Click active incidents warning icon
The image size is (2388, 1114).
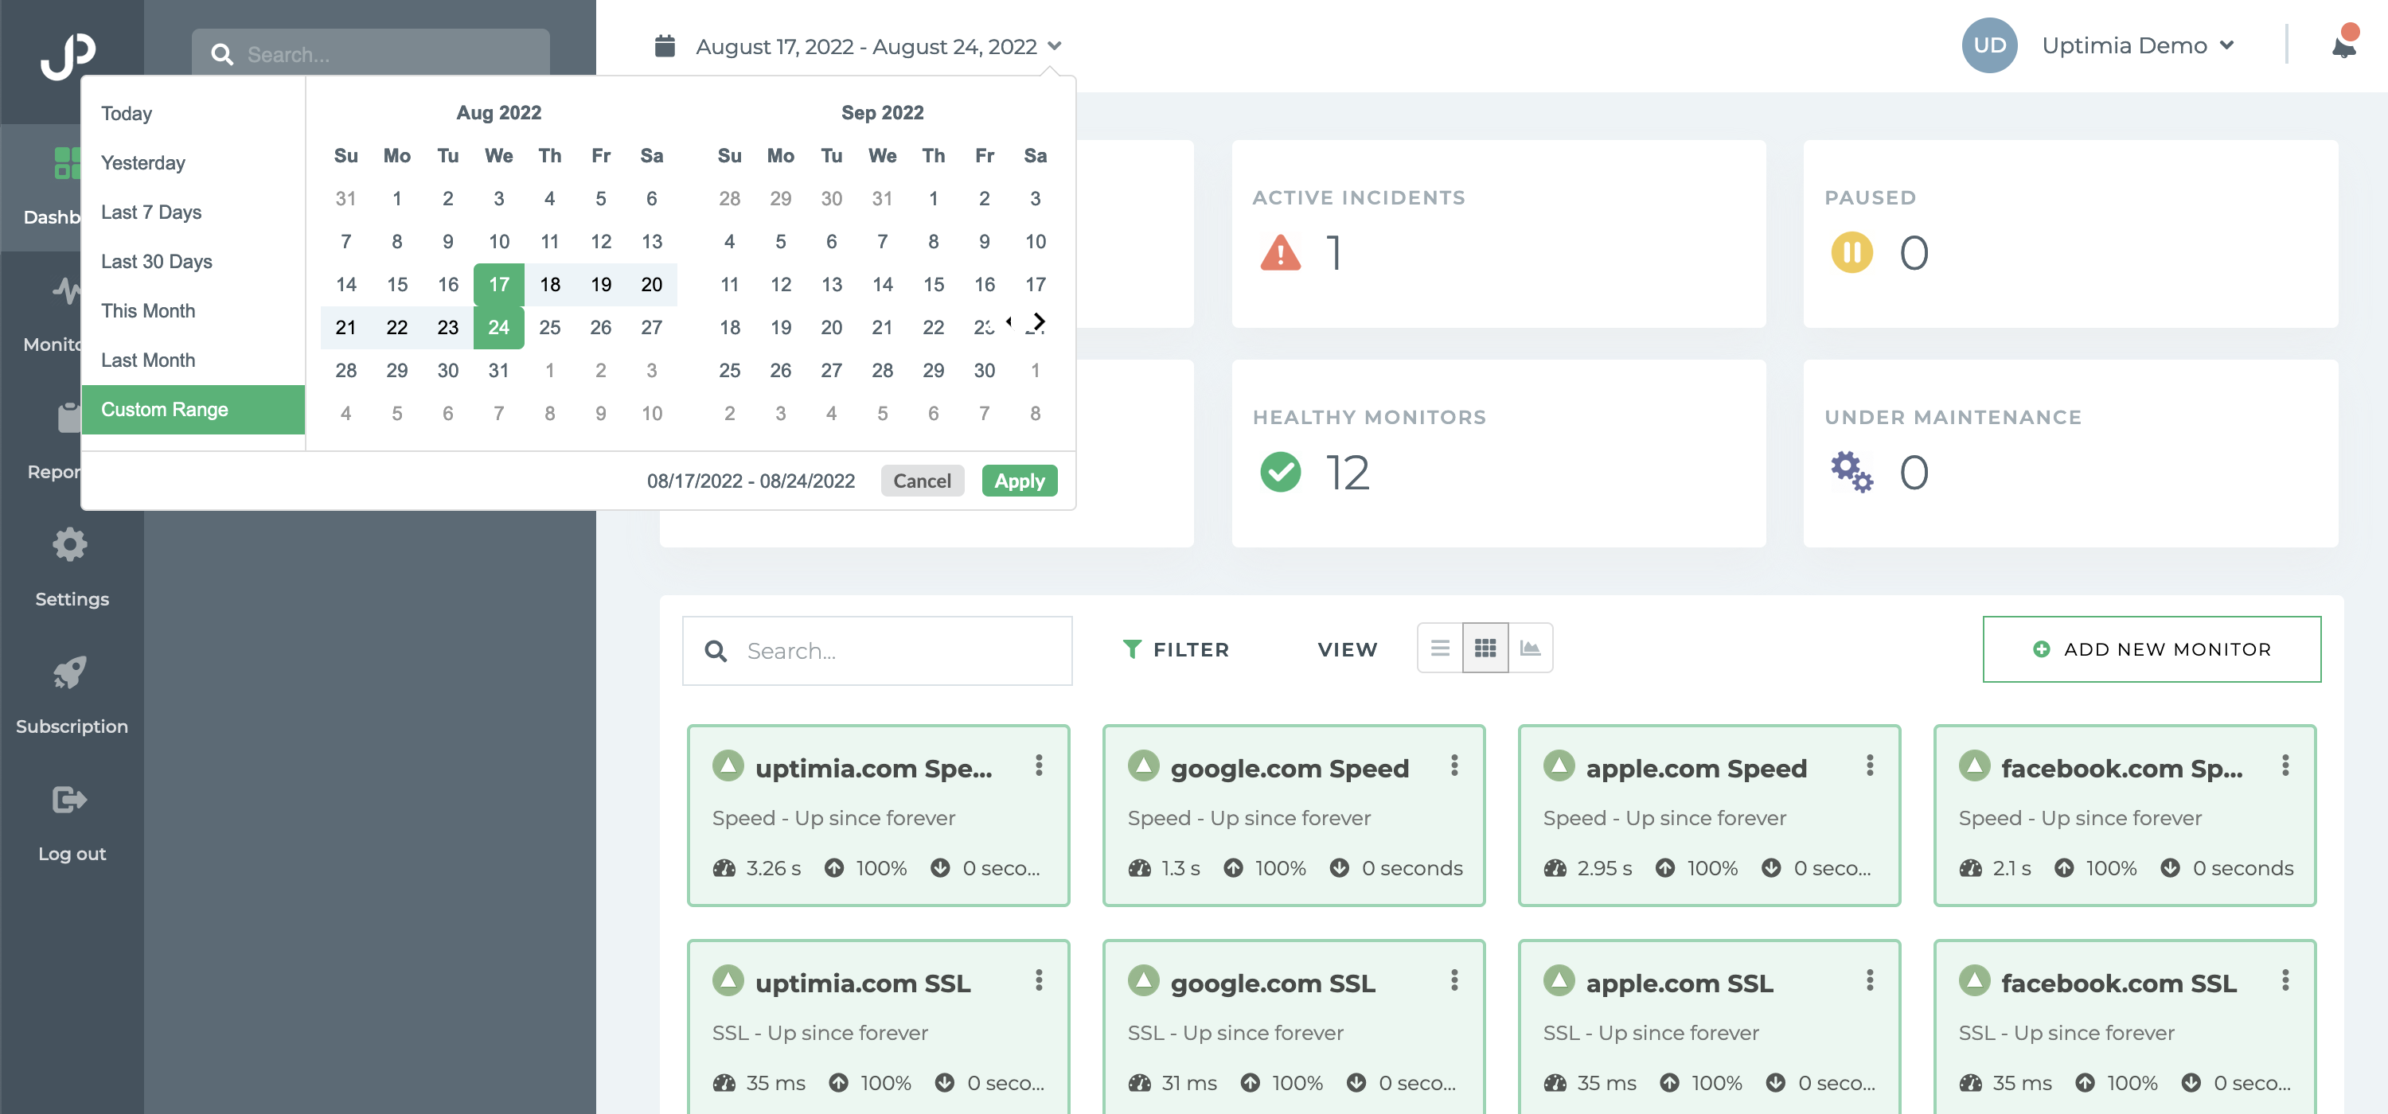(1280, 252)
